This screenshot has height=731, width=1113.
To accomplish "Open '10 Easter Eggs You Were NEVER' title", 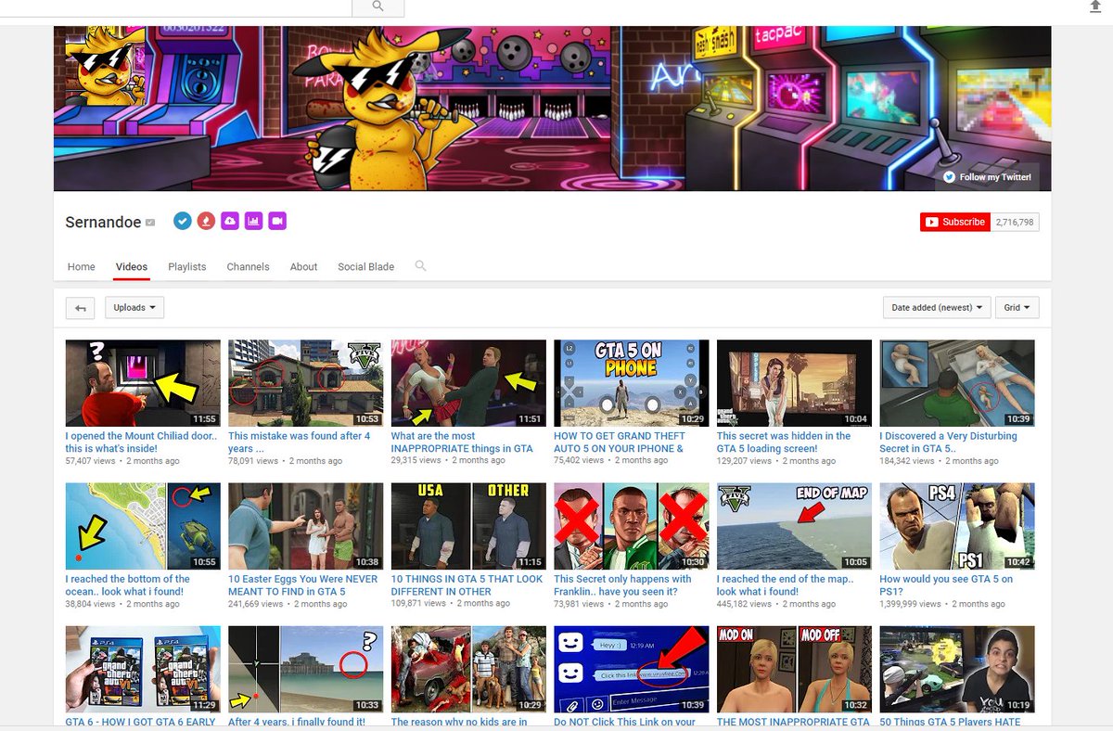I will 303,584.
